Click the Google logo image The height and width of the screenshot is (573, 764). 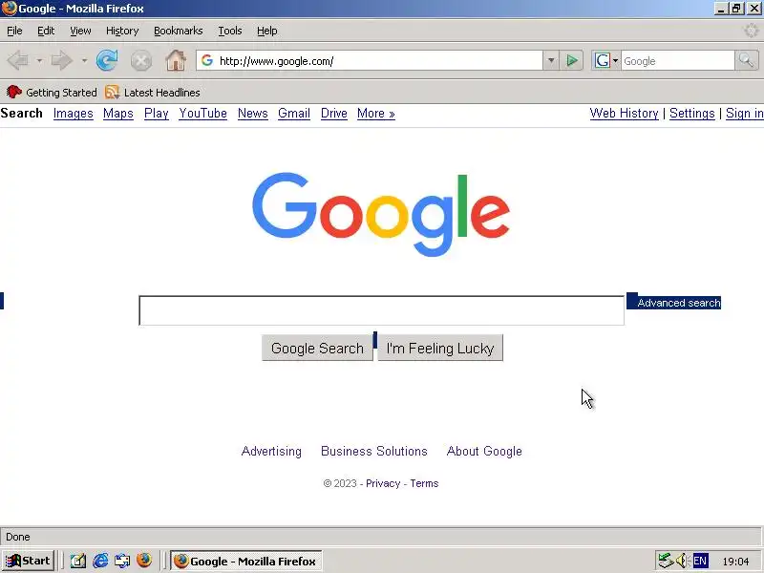pos(381,214)
